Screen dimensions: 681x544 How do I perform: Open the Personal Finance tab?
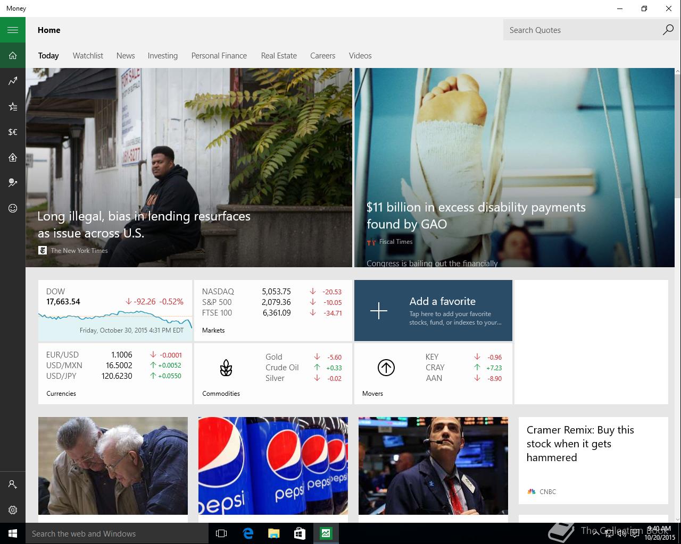[219, 56]
